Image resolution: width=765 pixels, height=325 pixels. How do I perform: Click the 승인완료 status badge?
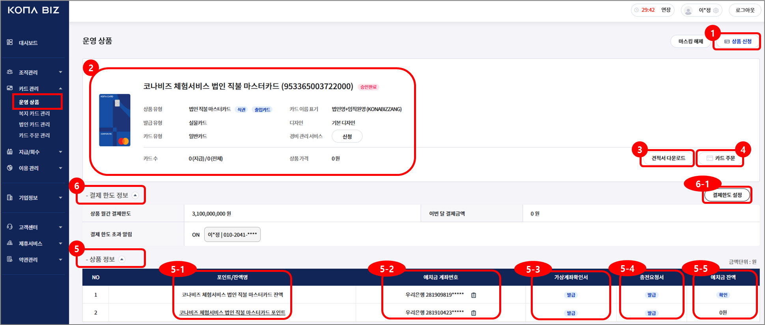(x=368, y=87)
